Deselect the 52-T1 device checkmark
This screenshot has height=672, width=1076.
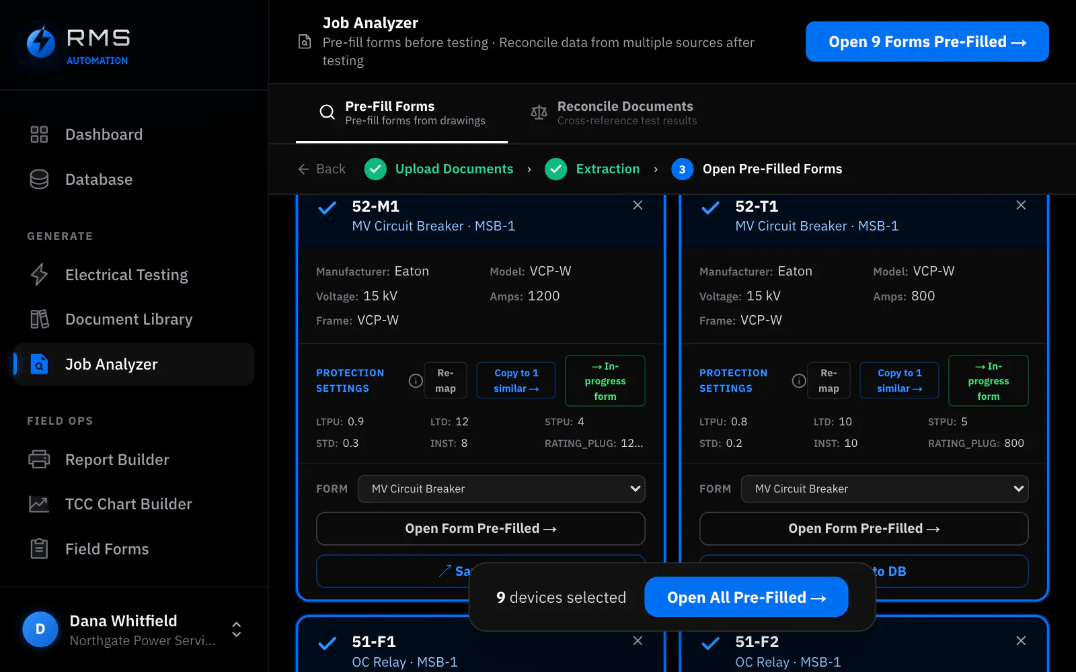point(710,208)
